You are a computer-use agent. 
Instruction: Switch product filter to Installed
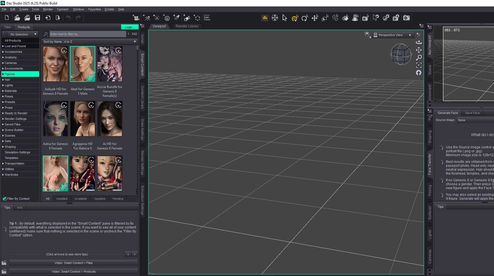pos(62,199)
